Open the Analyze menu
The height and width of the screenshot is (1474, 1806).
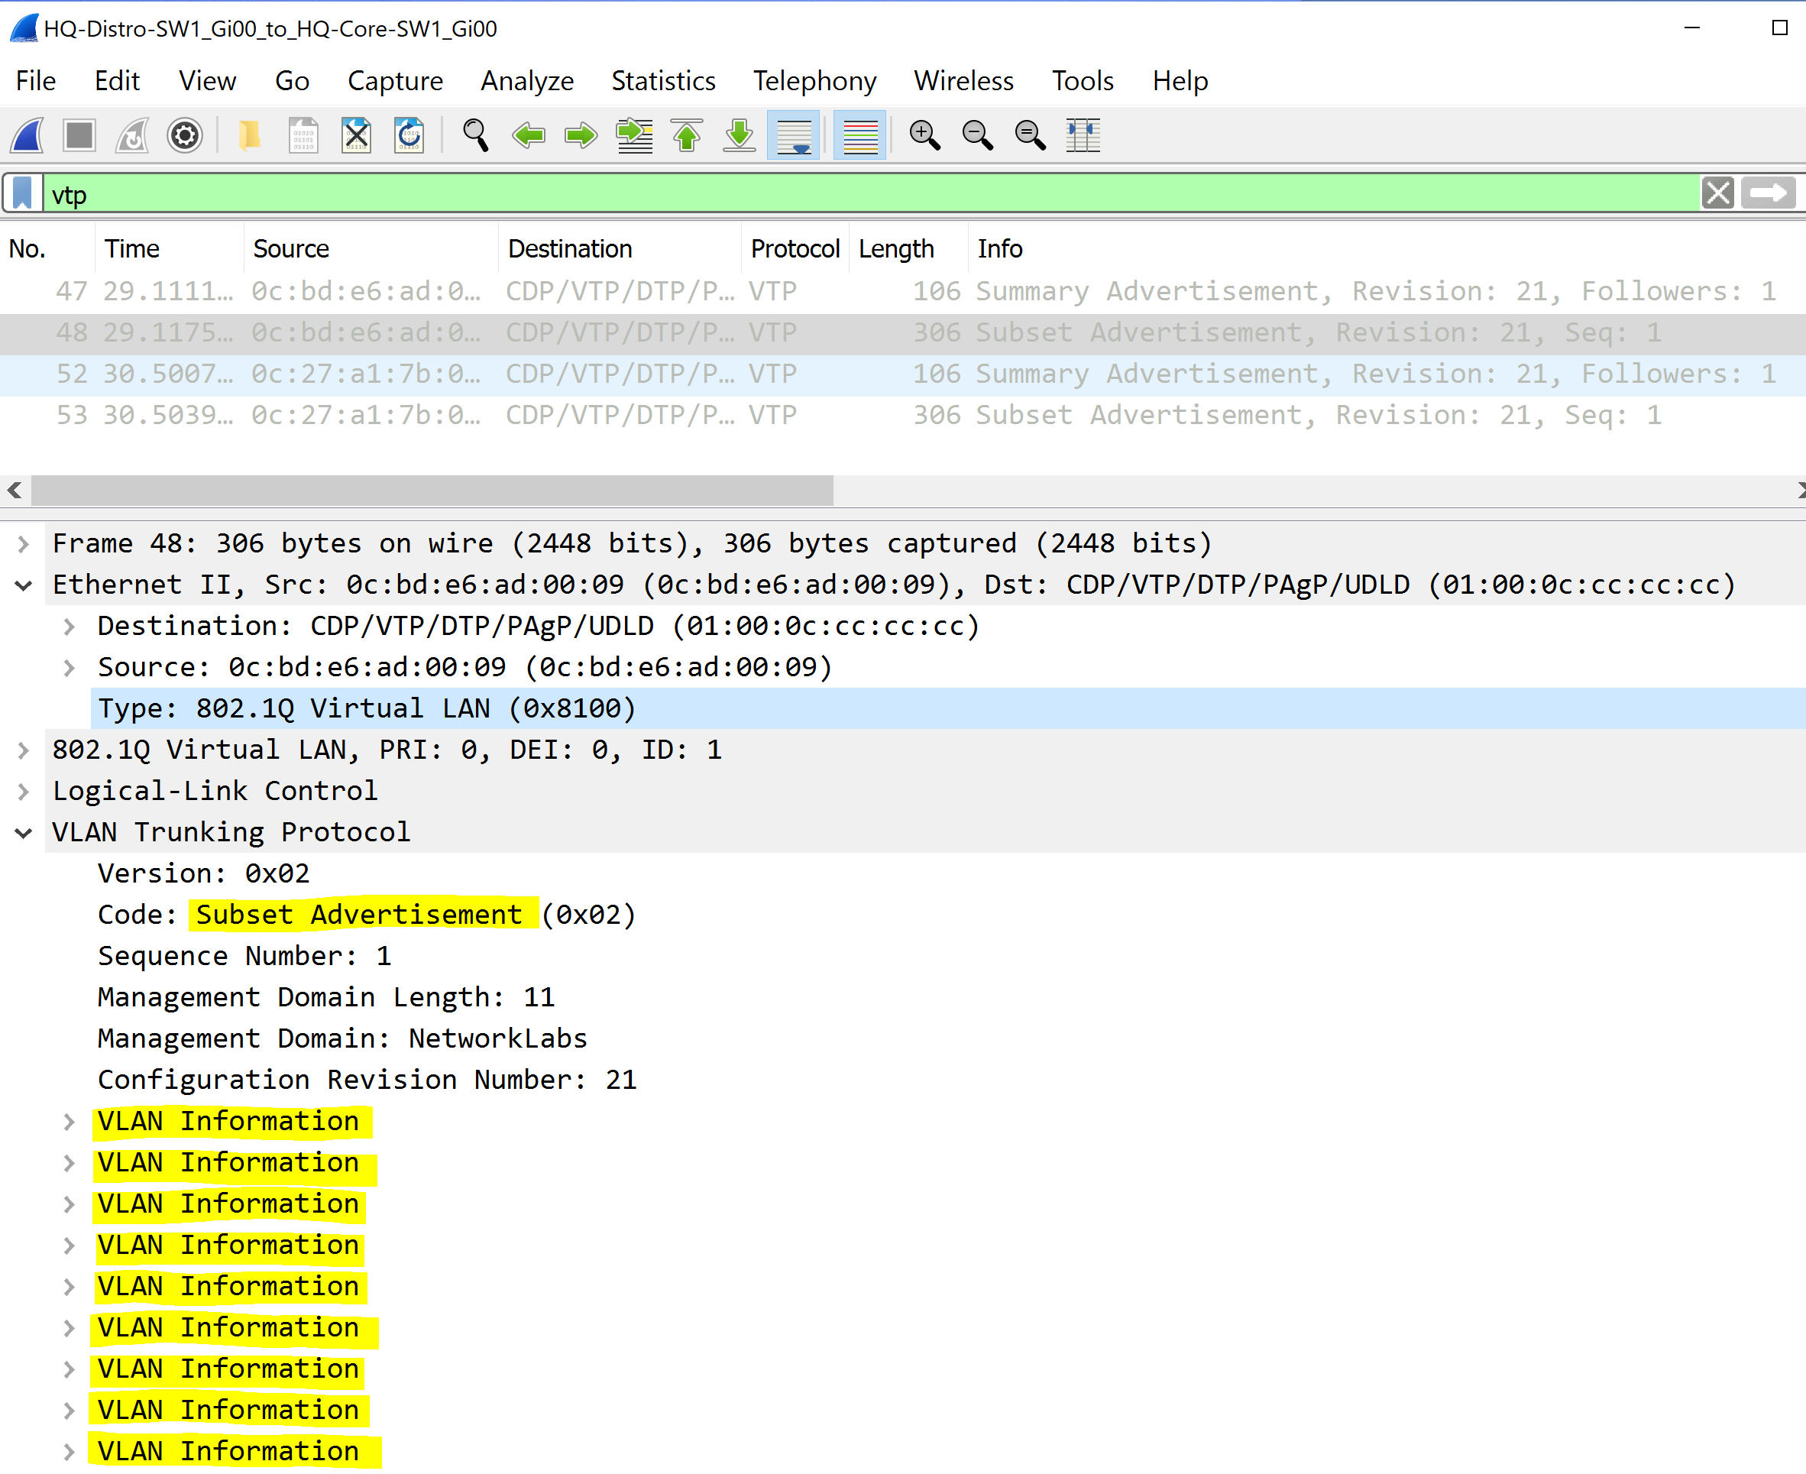[x=527, y=81]
